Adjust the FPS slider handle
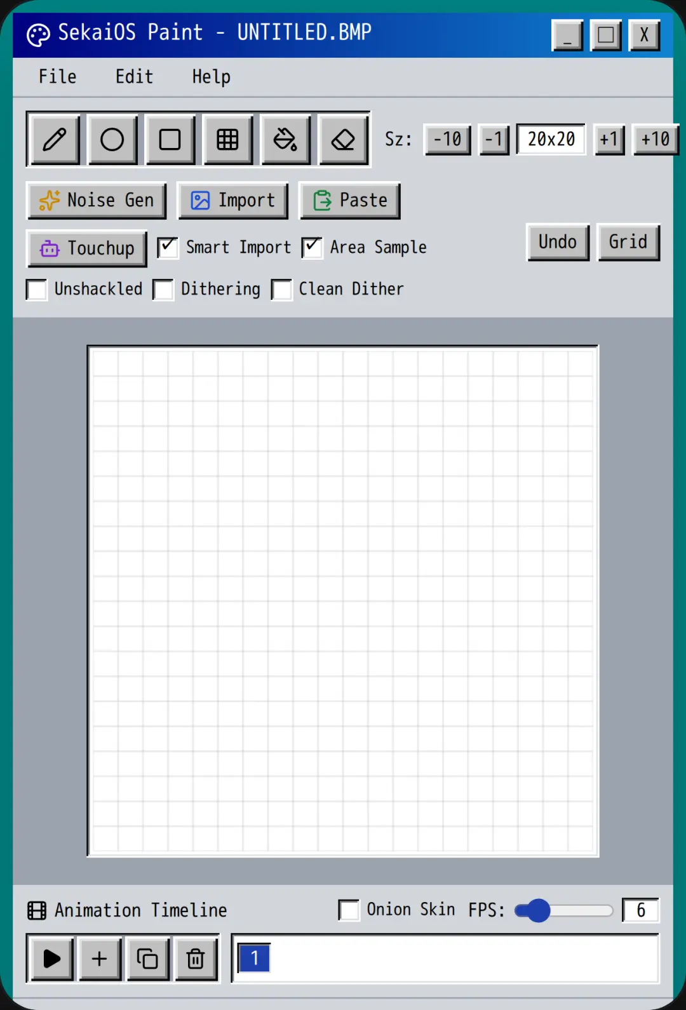 539,910
